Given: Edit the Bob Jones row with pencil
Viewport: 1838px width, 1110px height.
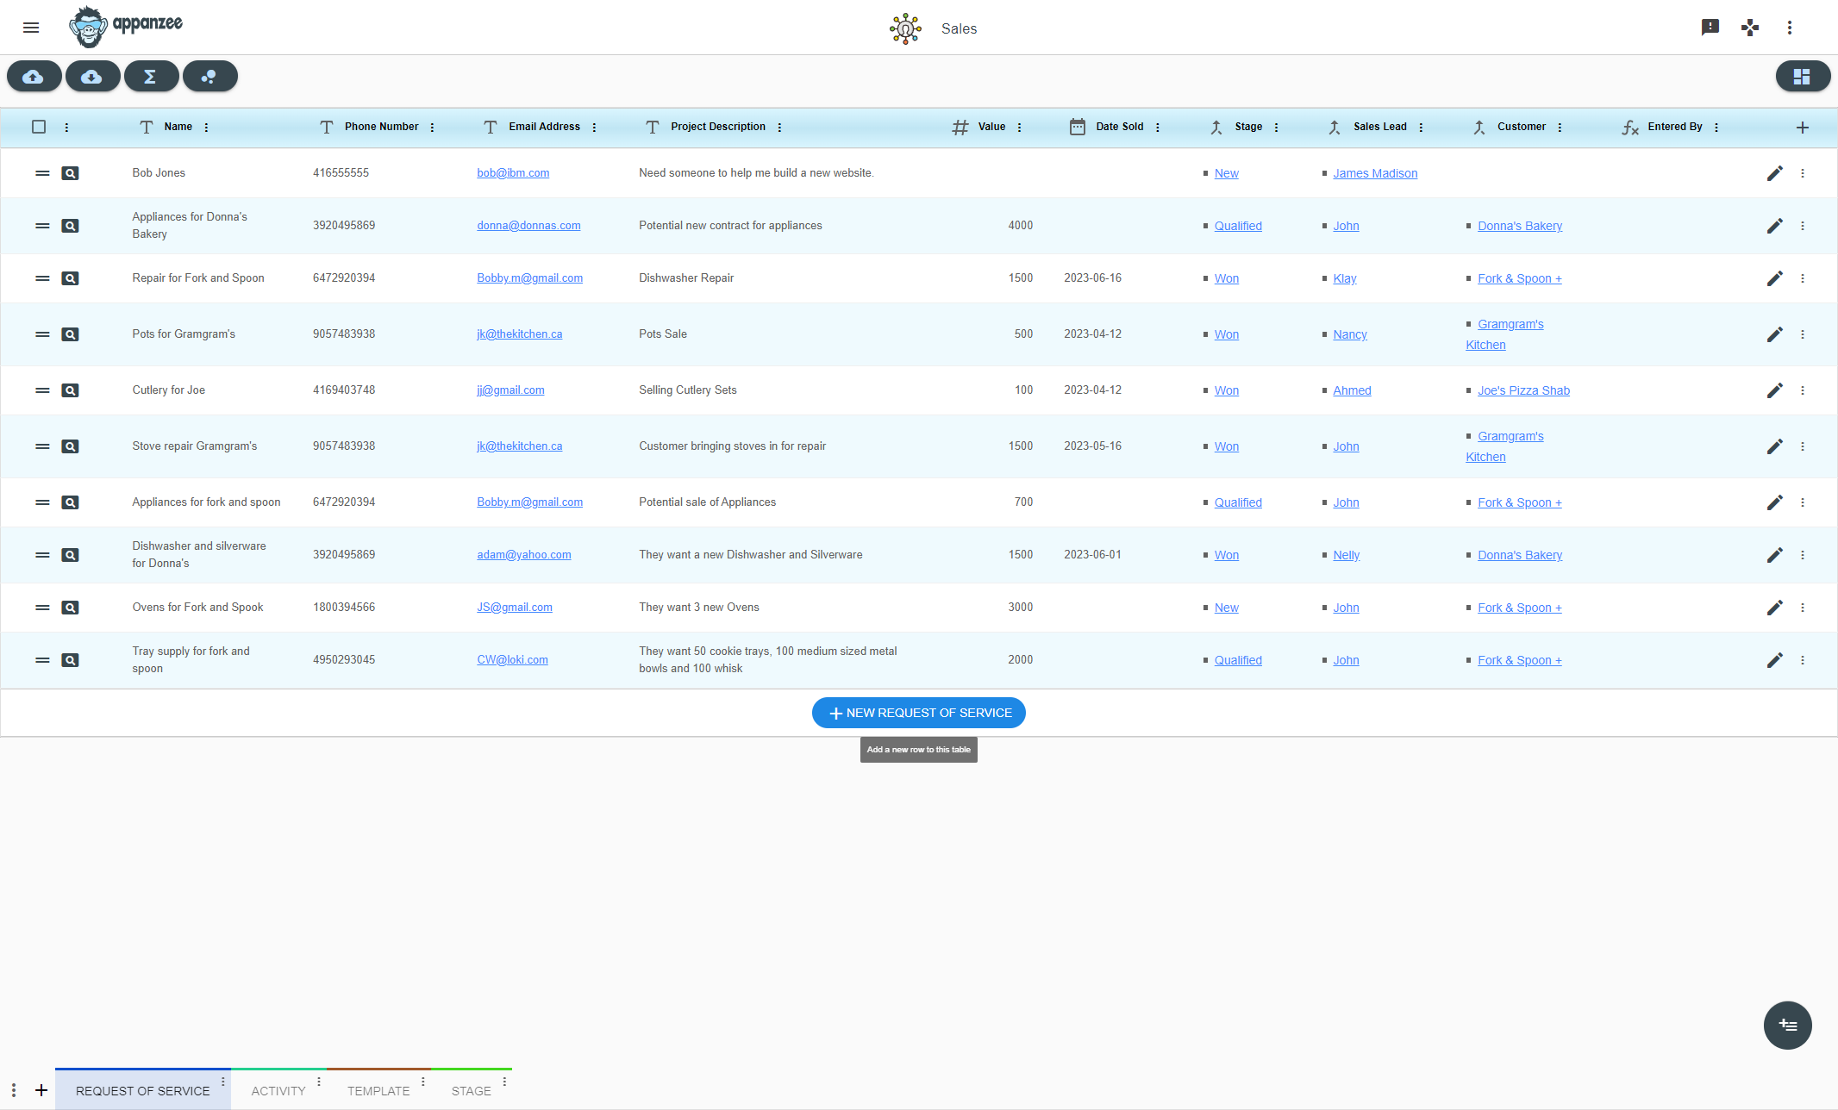Looking at the screenshot, I should pyautogui.click(x=1774, y=173).
